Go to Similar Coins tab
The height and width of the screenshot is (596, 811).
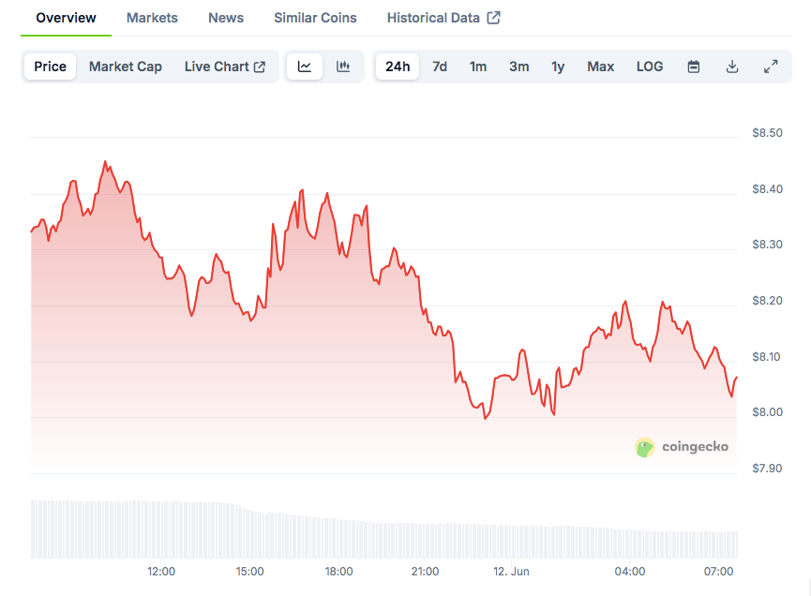[x=315, y=18]
